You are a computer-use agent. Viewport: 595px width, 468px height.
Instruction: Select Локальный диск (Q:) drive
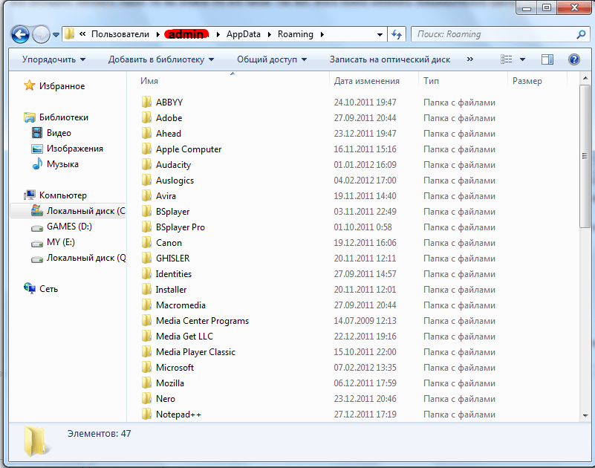(78, 258)
